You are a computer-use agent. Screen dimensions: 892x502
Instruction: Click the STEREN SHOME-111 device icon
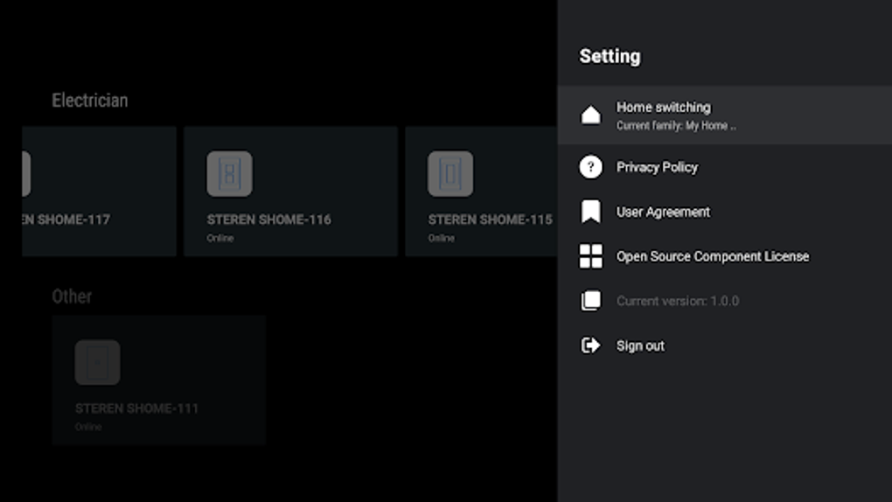pos(97,363)
